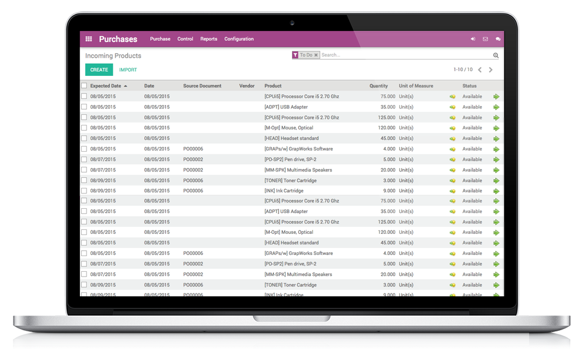
Task: Go to next page of records
Action: (491, 70)
